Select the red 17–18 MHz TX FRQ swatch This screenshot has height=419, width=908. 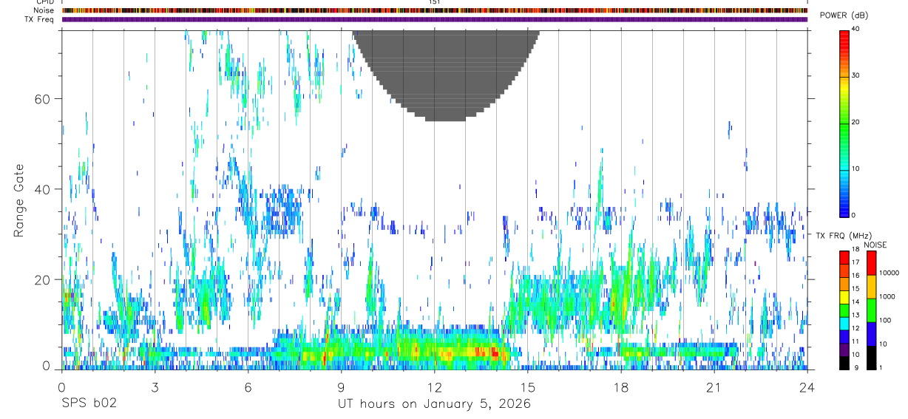coord(844,258)
